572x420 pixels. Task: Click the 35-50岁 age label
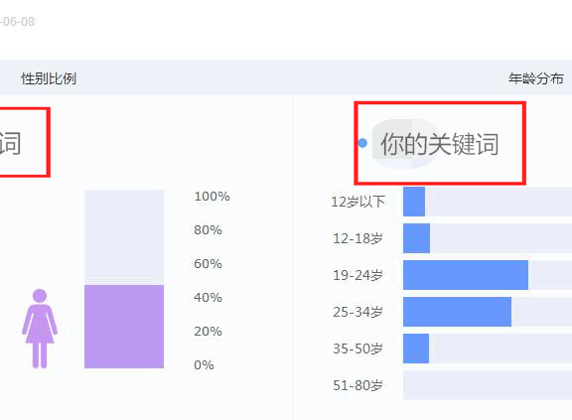[x=357, y=349]
